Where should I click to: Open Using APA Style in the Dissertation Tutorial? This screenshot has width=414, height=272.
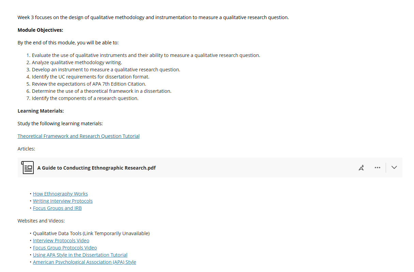click(x=80, y=255)
